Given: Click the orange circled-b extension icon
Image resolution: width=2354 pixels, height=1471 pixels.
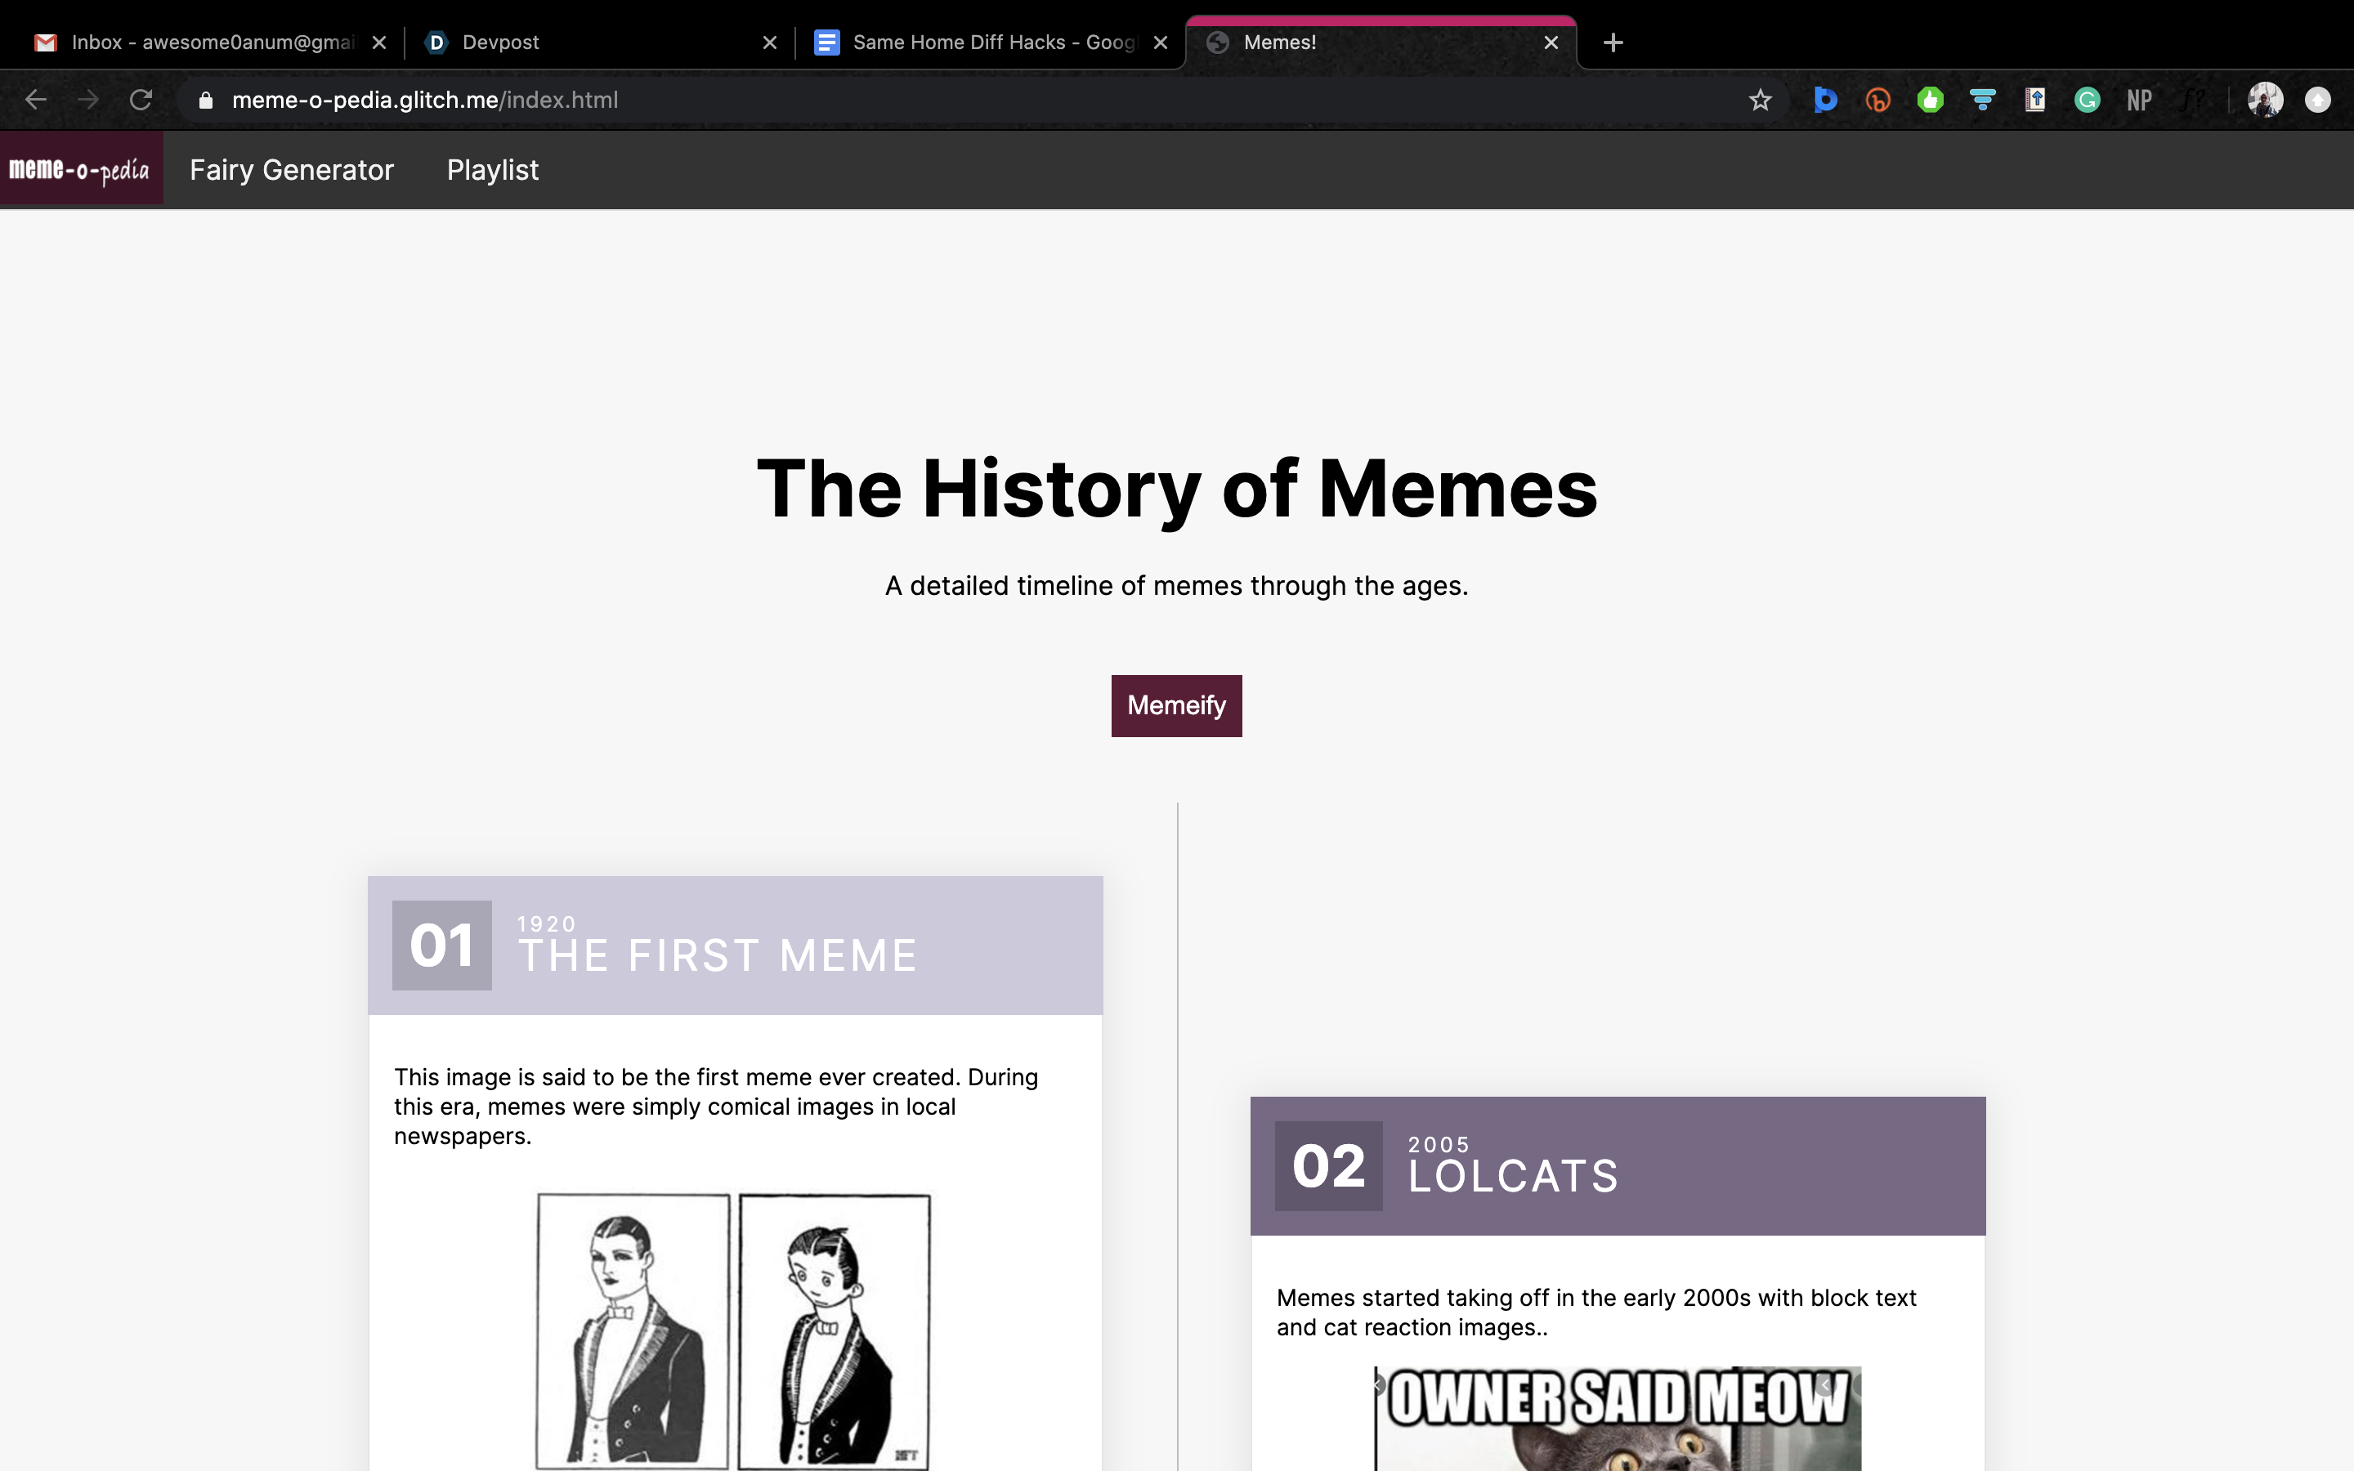Looking at the screenshot, I should click(x=1877, y=101).
